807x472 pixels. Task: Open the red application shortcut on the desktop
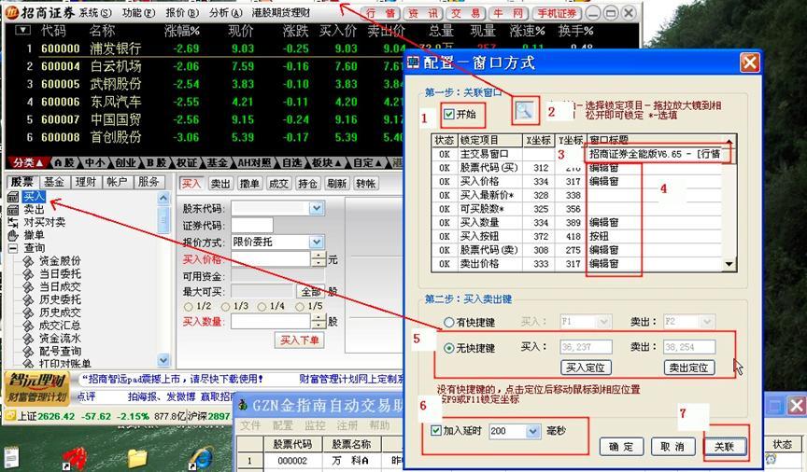coord(75,458)
